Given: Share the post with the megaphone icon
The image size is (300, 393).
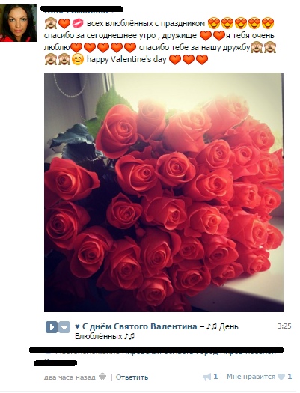Looking at the screenshot, I should [x=206, y=377].
